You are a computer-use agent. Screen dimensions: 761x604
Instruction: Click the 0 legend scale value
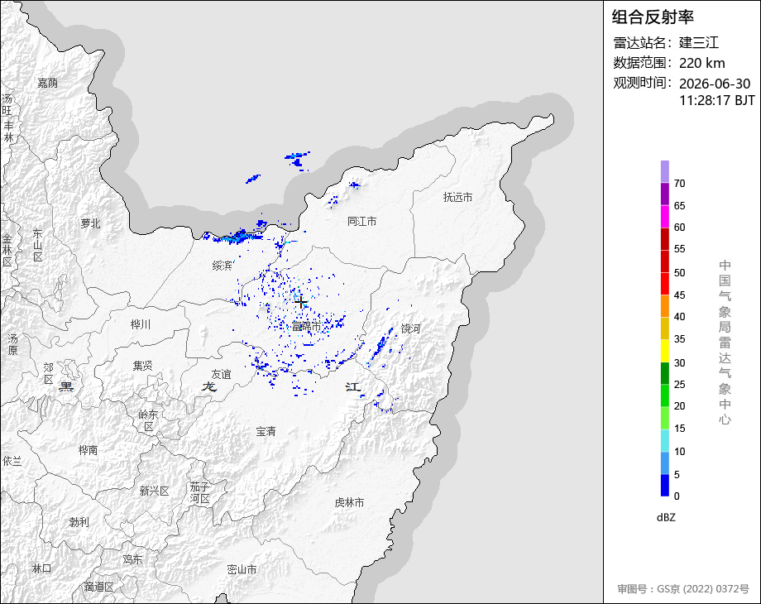click(x=677, y=496)
